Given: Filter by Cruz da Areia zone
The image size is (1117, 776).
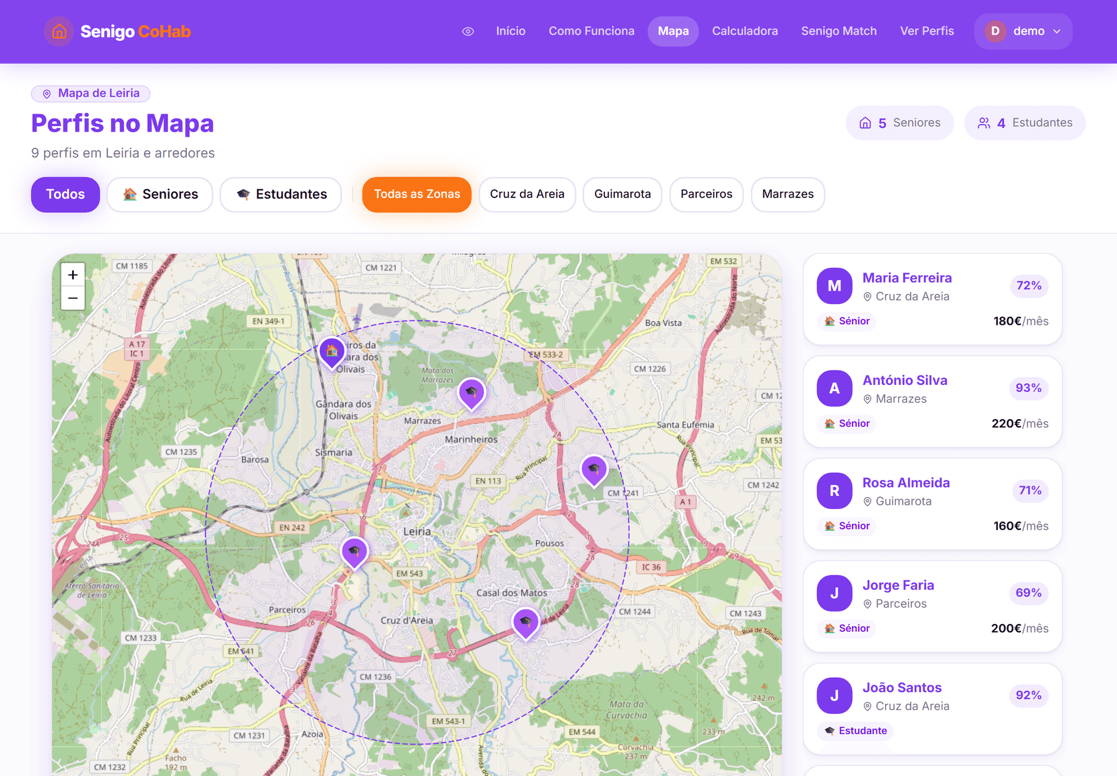Looking at the screenshot, I should pyautogui.click(x=527, y=194).
